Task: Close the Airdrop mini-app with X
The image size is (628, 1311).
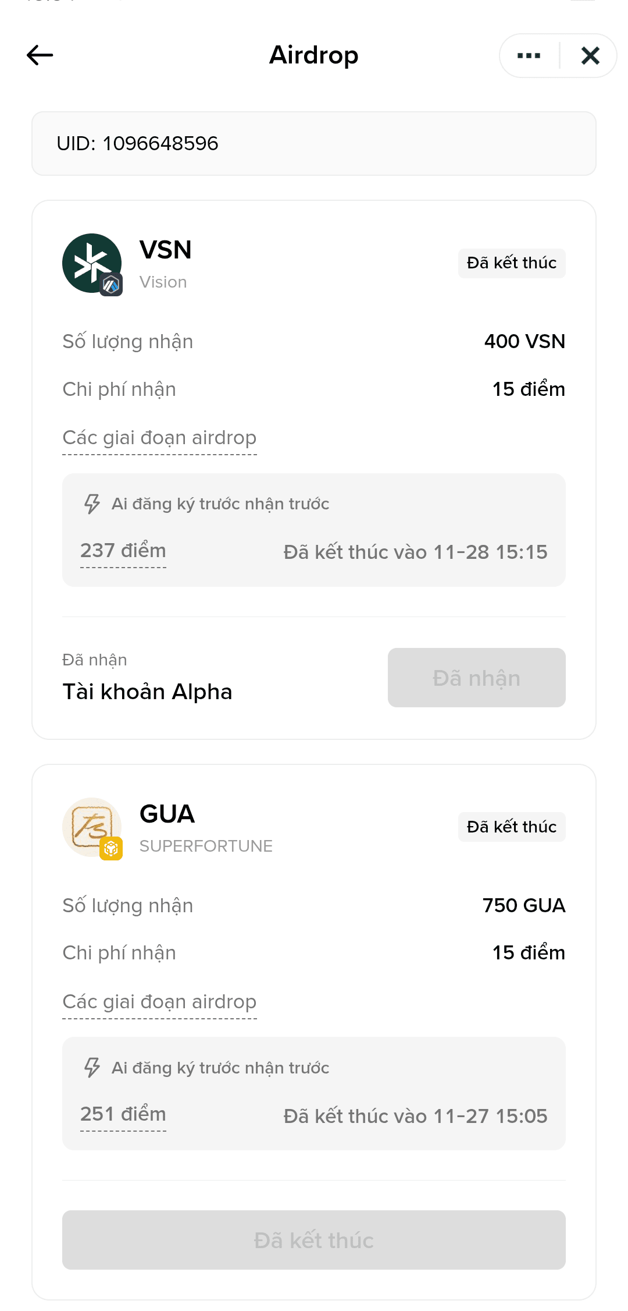Action: coord(590,56)
